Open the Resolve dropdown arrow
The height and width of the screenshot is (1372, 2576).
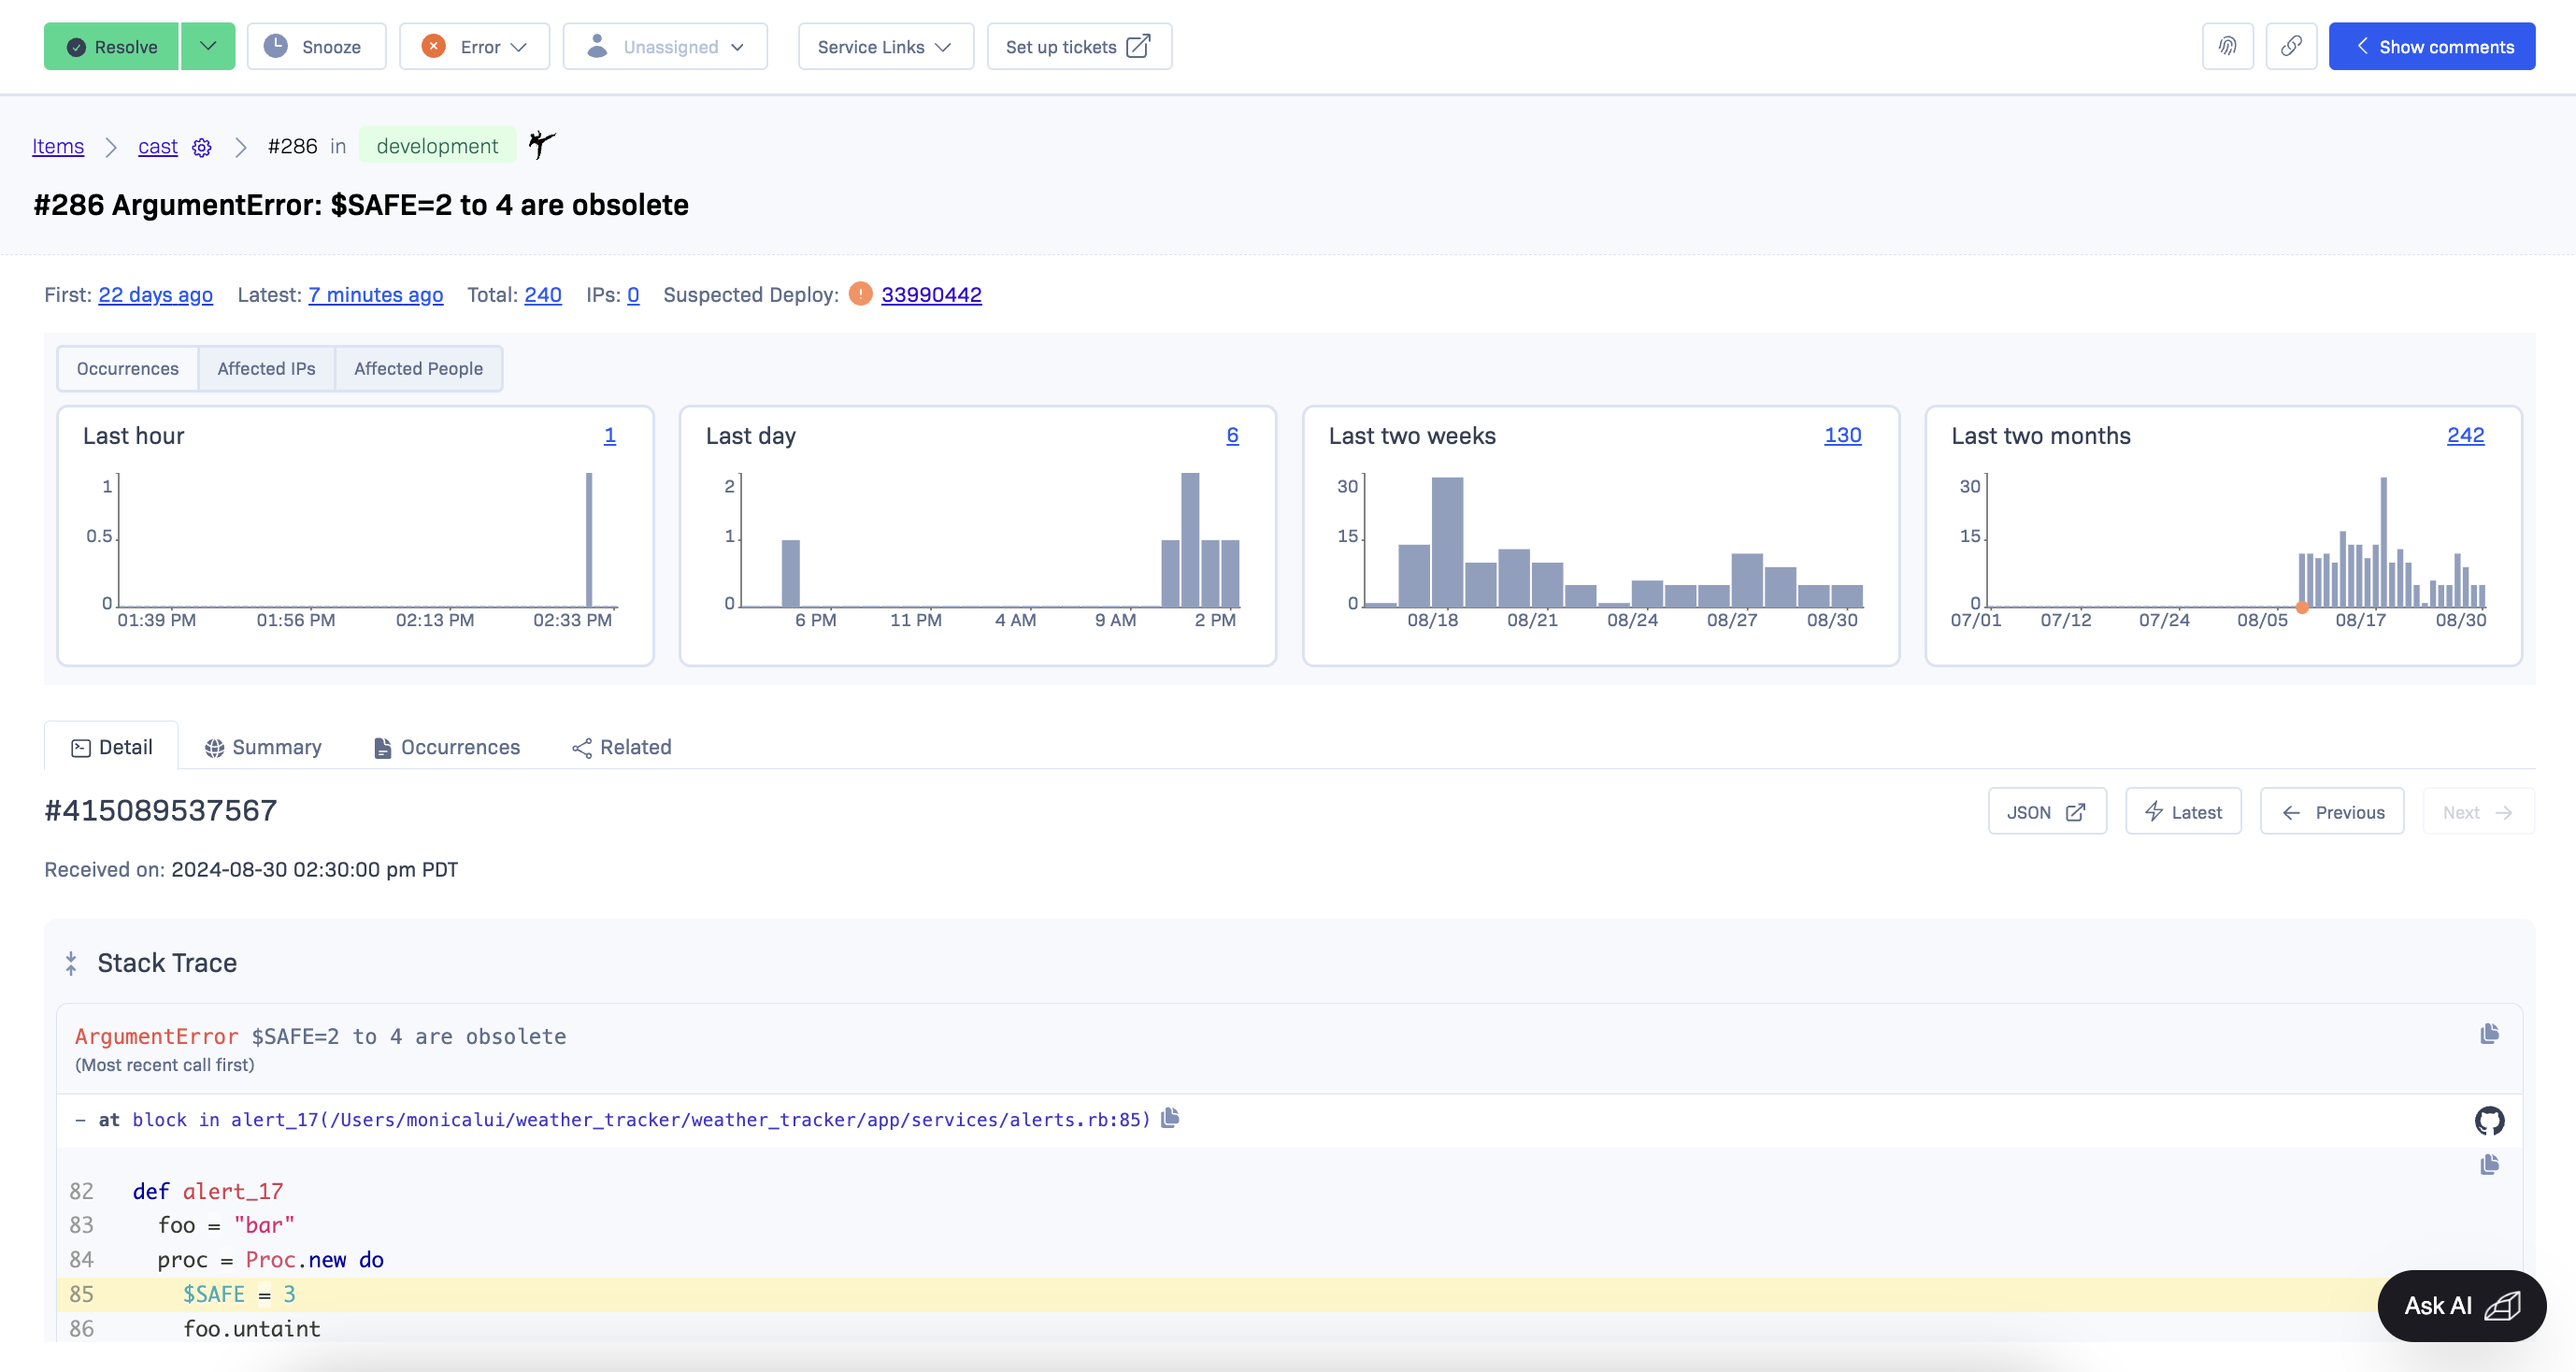click(208, 46)
